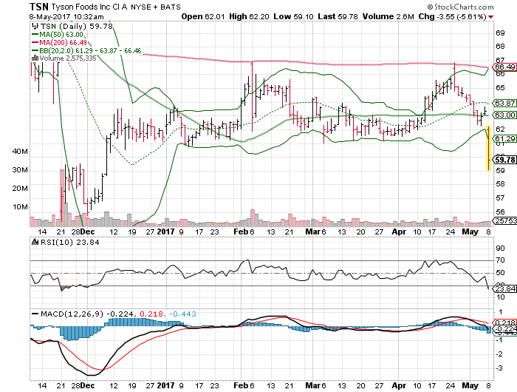Click the MACD(12,26,9) indicator label
517x392 pixels.
point(72,314)
